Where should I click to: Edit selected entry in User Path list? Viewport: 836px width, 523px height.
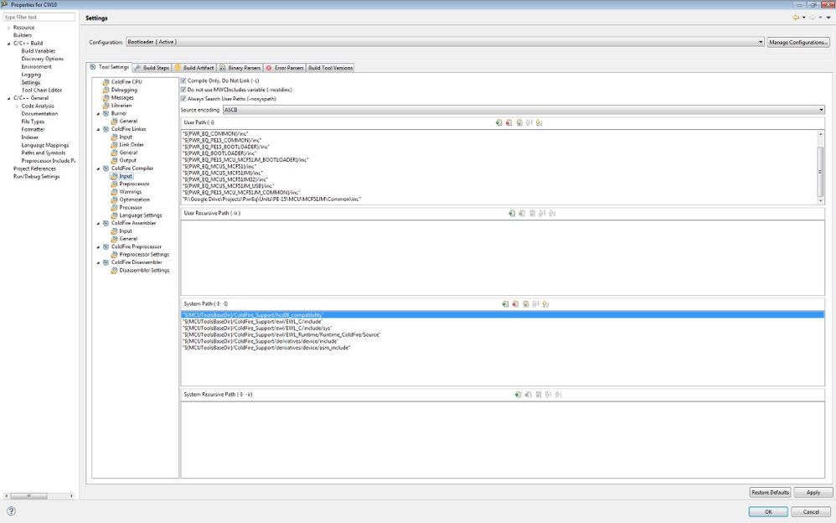point(519,122)
